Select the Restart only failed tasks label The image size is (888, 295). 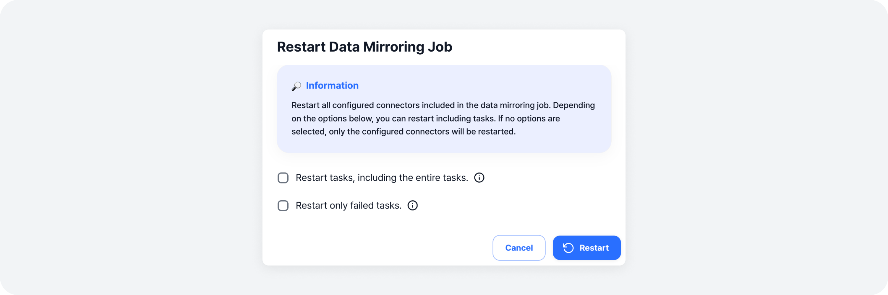pyautogui.click(x=348, y=206)
